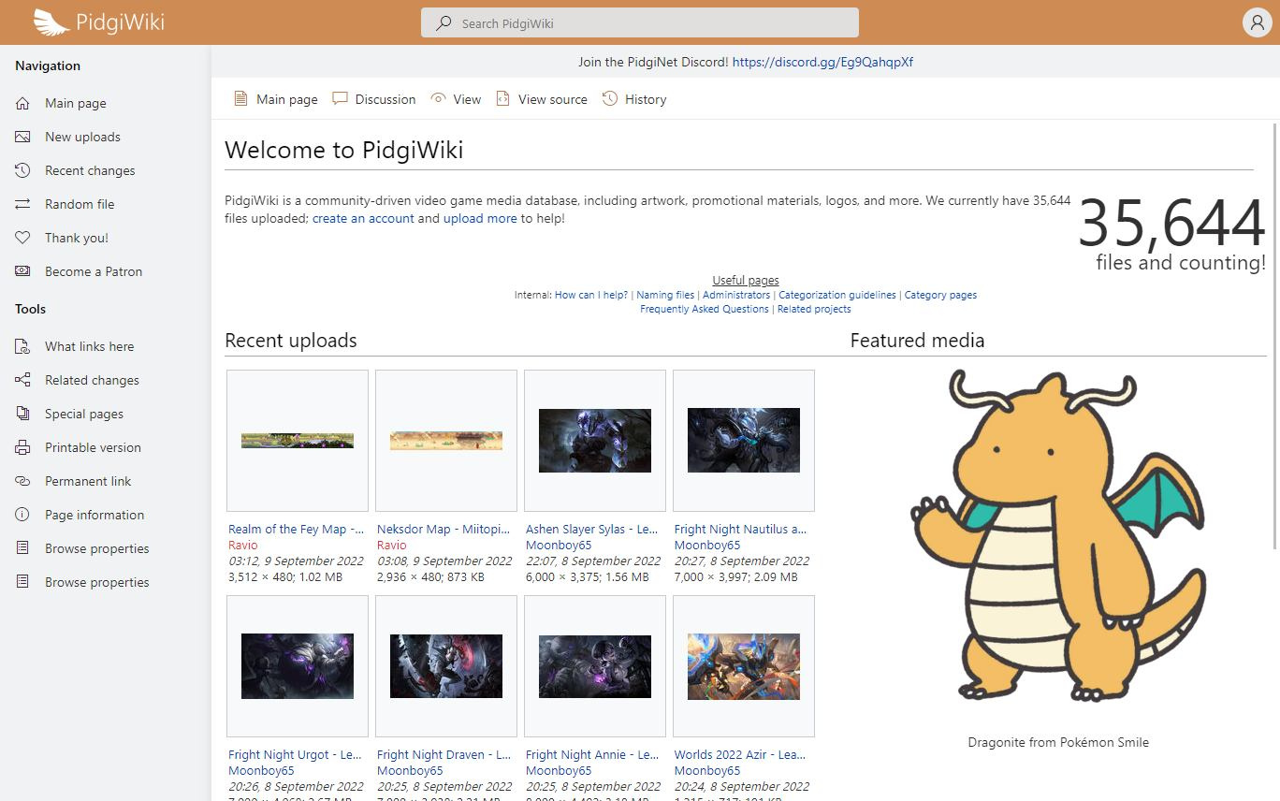Switch to the View source tab
This screenshot has width=1280, height=801.
point(552,99)
